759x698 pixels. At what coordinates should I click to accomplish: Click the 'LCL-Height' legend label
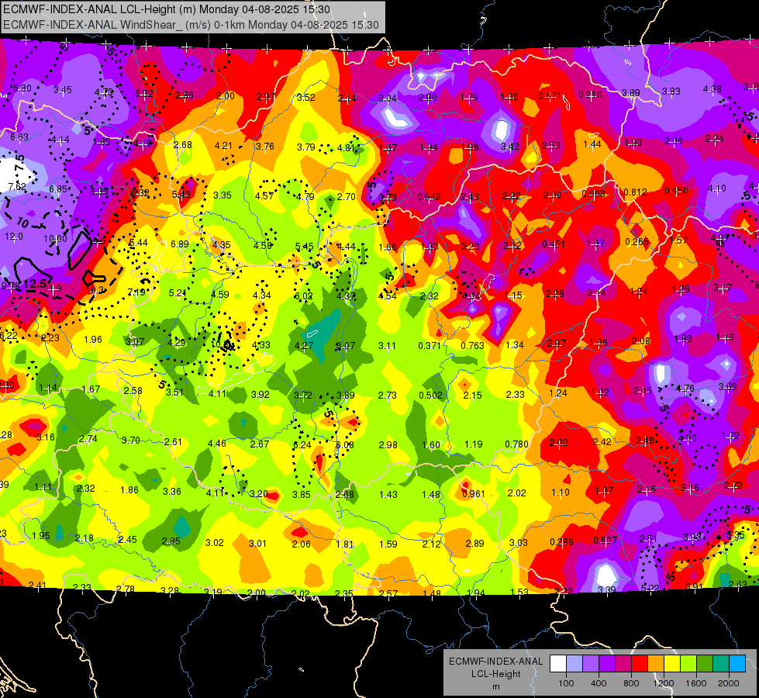[x=495, y=674]
